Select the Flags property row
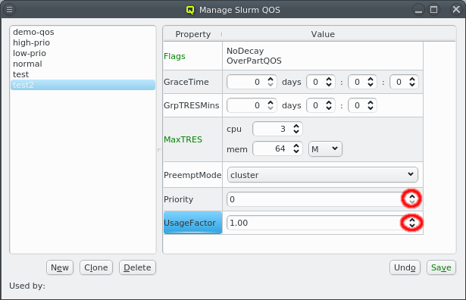Image resolution: width=466 pixels, height=300 pixels. coord(193,56)
